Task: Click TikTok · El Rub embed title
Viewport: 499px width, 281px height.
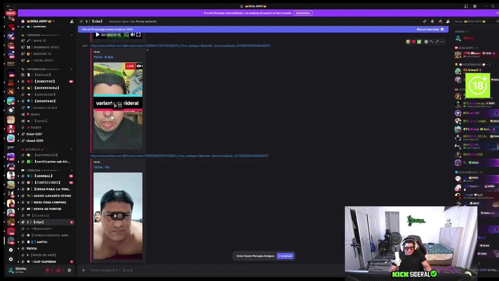Action: (x=103, y=57)
